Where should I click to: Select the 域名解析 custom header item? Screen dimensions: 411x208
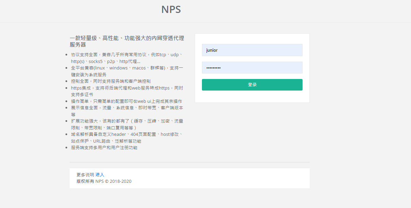127,138
